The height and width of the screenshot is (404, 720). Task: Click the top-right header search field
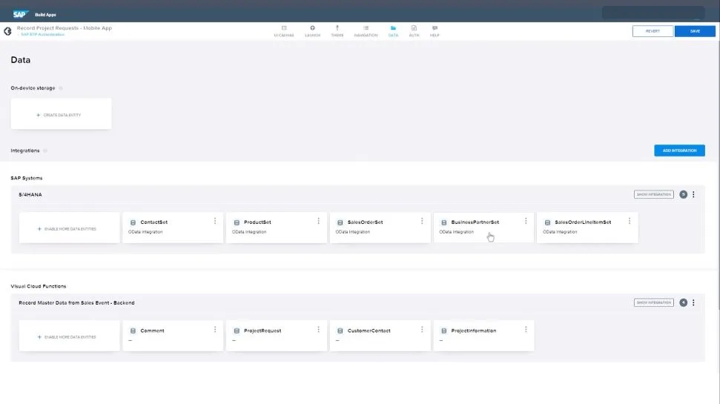click(653, 13)
